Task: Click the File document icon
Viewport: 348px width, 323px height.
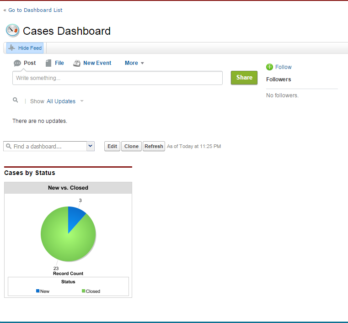Action: coord(48,63)
